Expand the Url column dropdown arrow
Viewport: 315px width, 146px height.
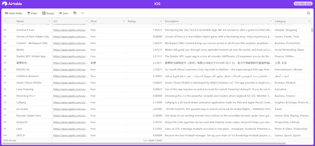[86, 21]
